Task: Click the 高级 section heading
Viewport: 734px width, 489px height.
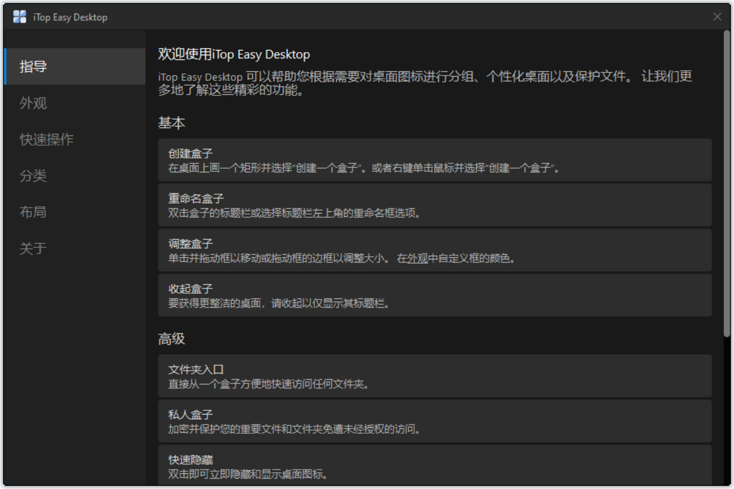Action: 172,339
